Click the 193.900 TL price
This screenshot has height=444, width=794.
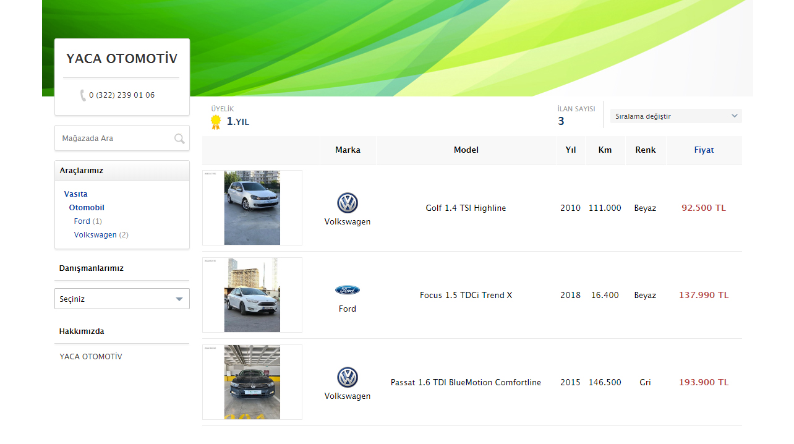pyautogui.click(x=704, y=383)
